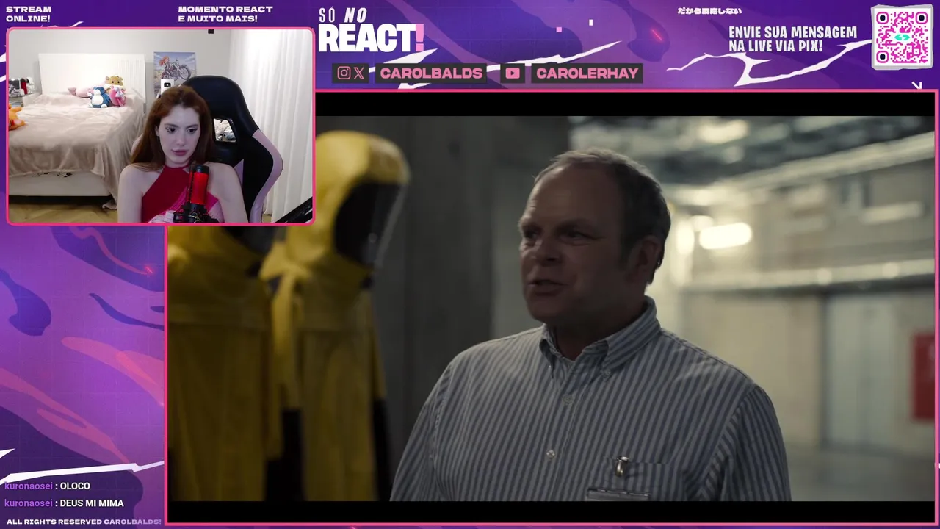Click the Instagram icon beside CAROLBALDS
The width and height of the screenshot is (940, 529).
point(344,73)
